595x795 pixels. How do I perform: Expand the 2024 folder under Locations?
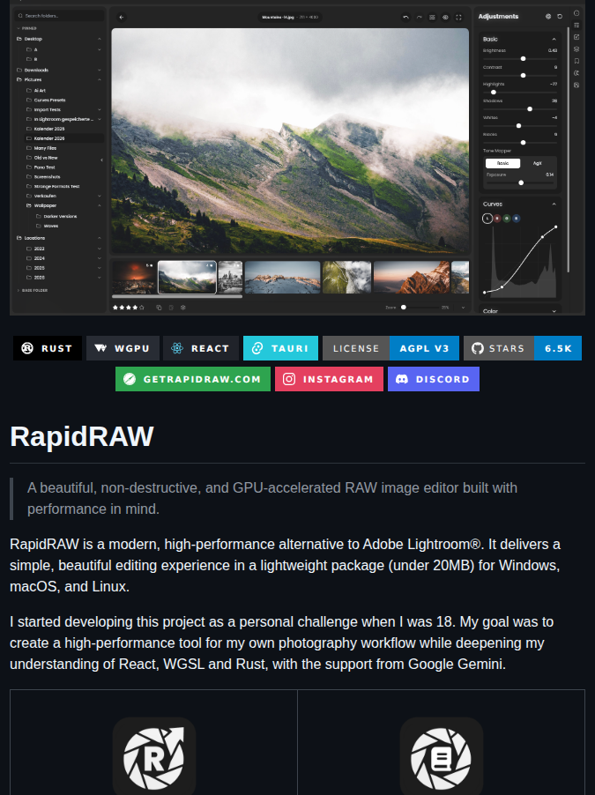point(100,258)
